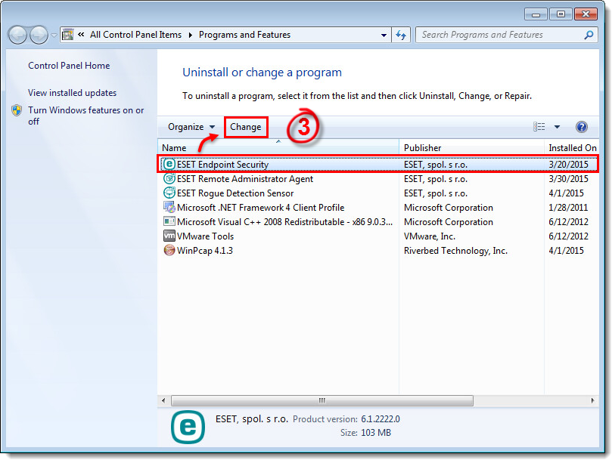Click the scroll left arrow
Image resolution: width=612 pixels, height=460 pixels.
pyautogui.click(x=163, y=400)
